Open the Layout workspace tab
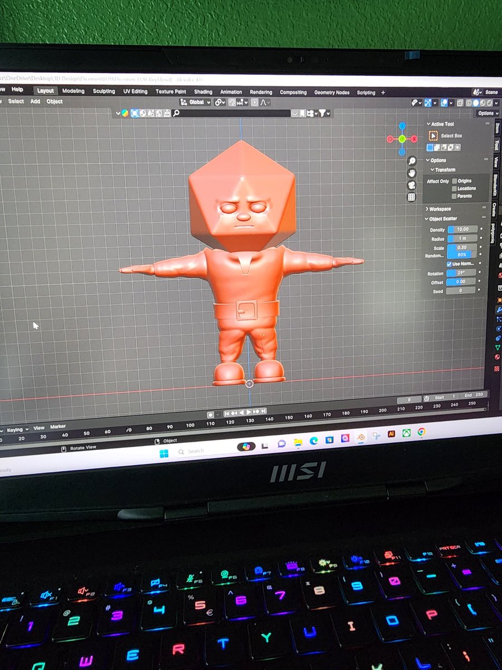This screenshot has width=502, height=670. point(46,91)
